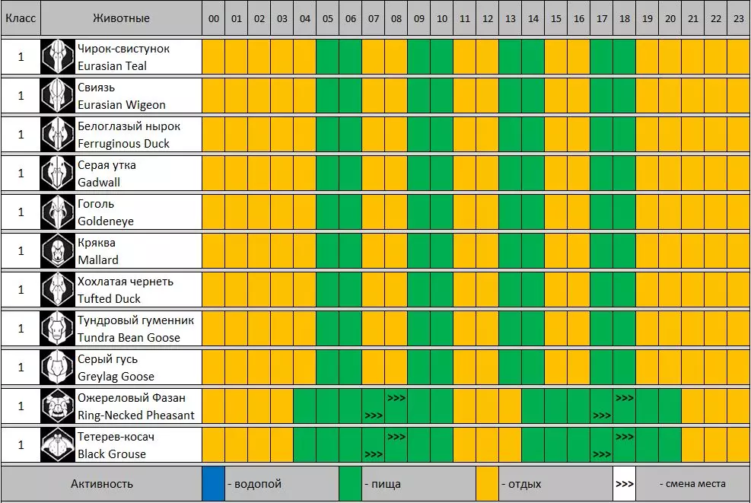The image size is (751, 503).
Task: Click the Ring-Necked Pheasant icon
Action: 58,406
